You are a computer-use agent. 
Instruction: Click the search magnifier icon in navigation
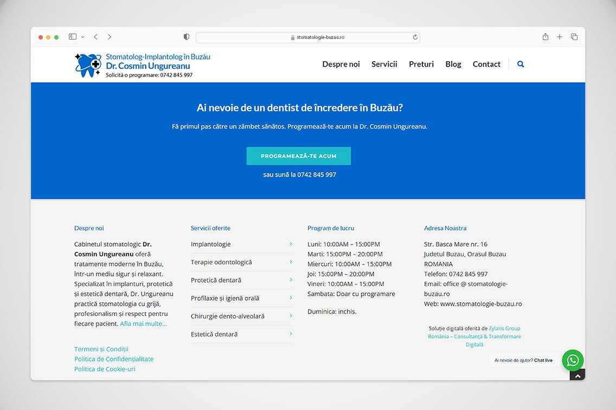pos(521,64)
